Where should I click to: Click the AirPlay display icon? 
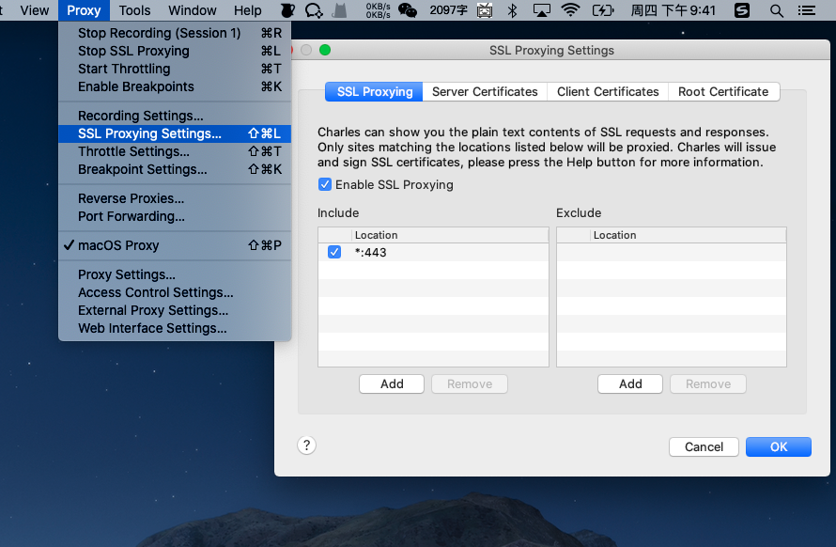[541, 10]
